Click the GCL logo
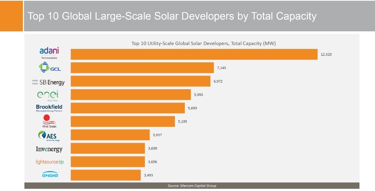 (50, 67)
